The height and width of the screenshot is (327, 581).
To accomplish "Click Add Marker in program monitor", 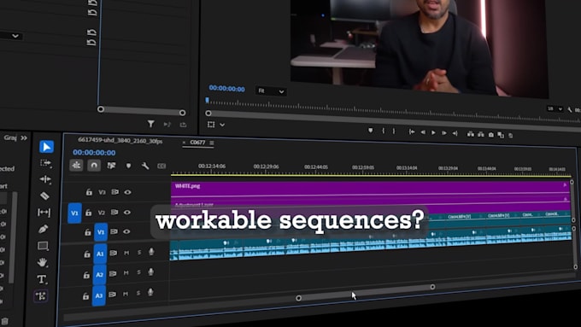I will [x=370, y=131].
